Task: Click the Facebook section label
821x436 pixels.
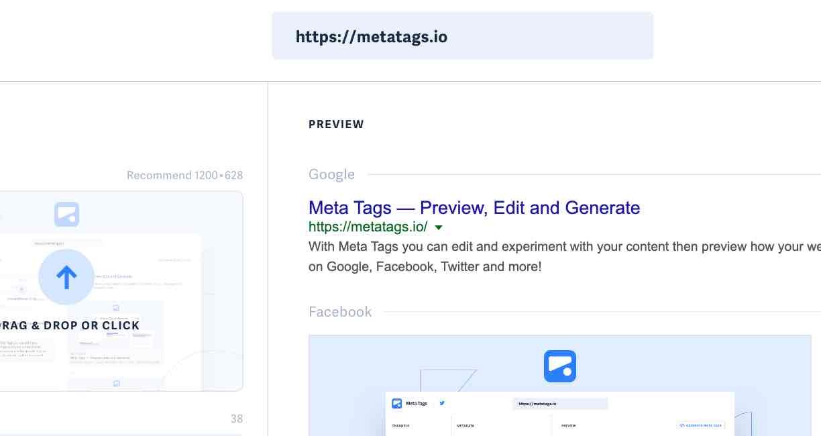Action: pyautogui.click(x=340, y=312)
